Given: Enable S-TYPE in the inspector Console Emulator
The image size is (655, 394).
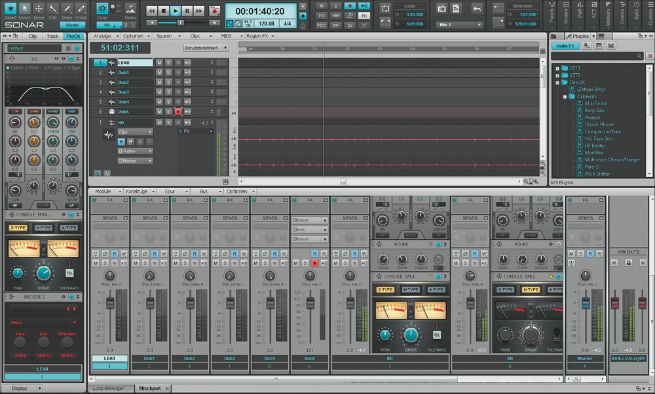Looking at the screenshot, I should point(18,228).
